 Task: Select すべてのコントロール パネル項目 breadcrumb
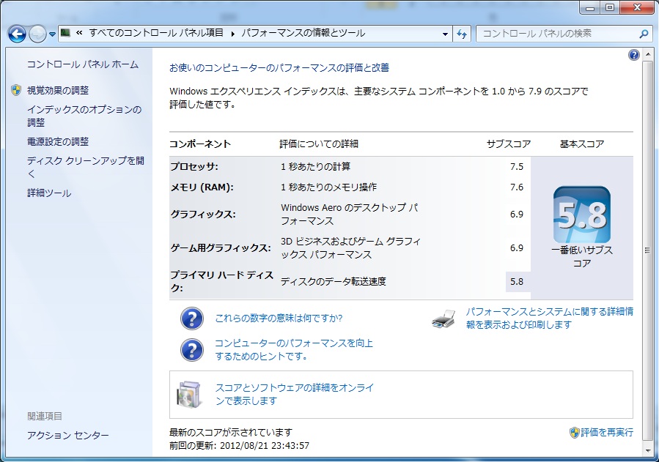pos(156,33)
